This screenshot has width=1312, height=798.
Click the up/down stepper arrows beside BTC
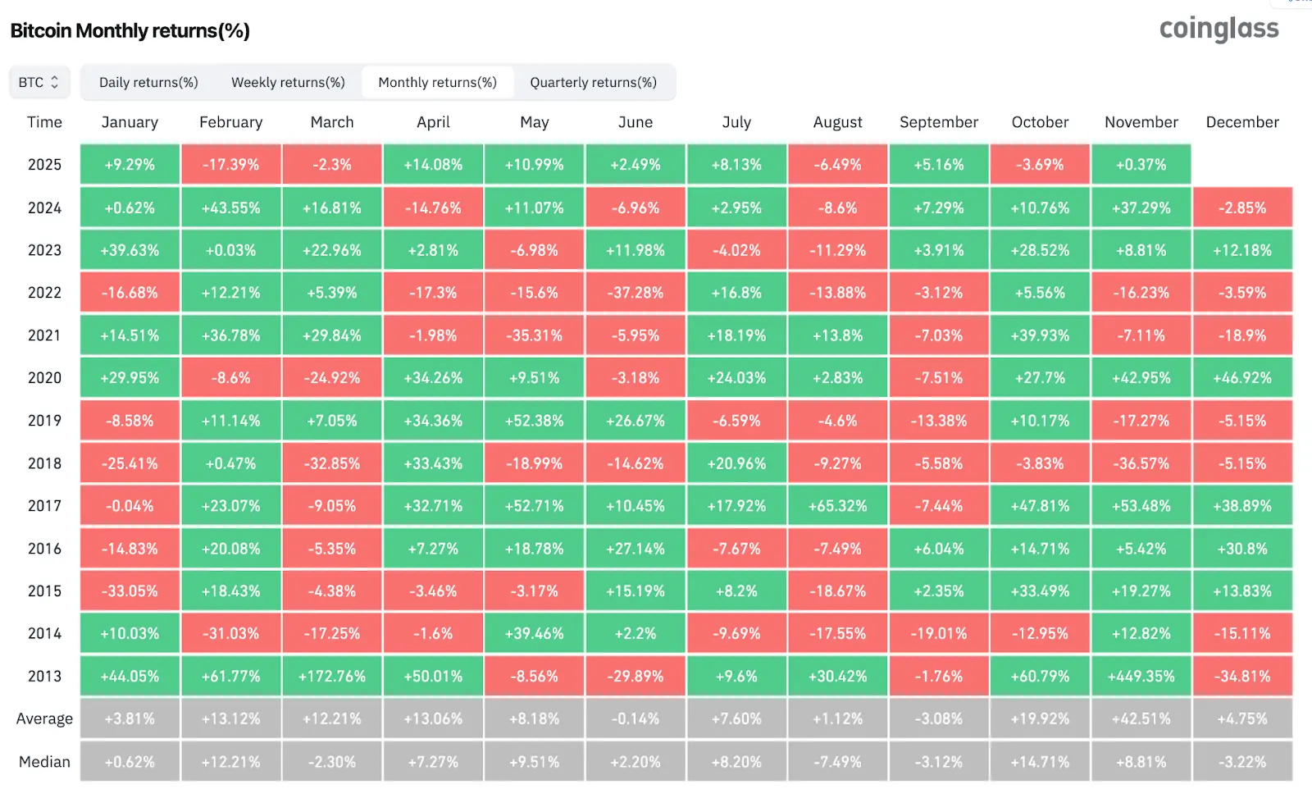54,82
